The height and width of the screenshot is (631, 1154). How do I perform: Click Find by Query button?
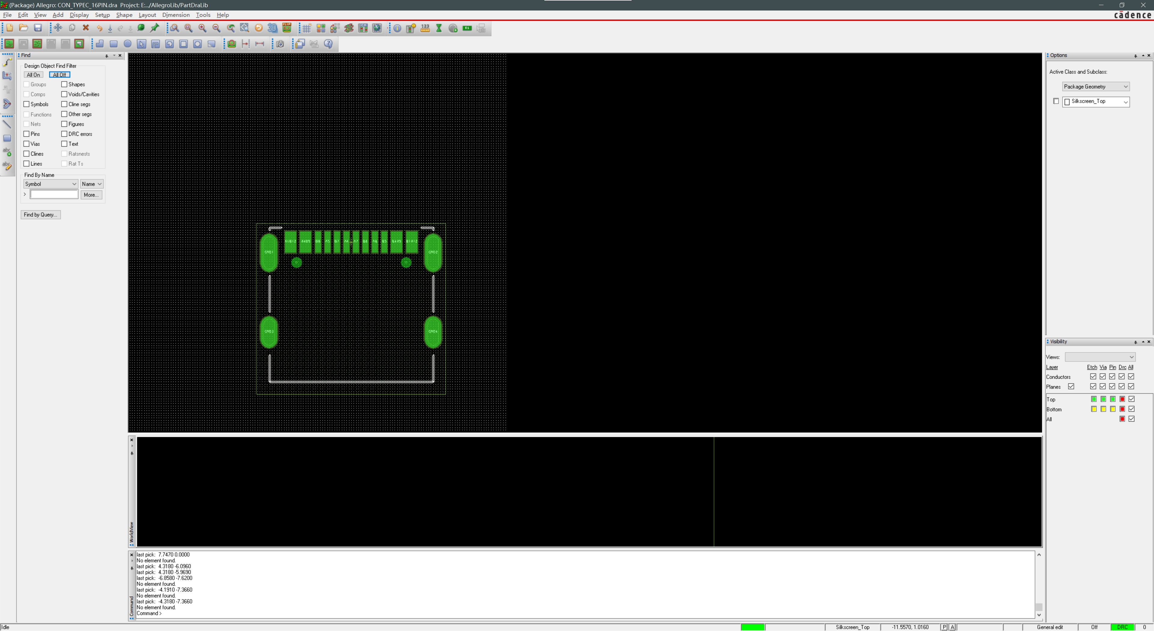40,215
